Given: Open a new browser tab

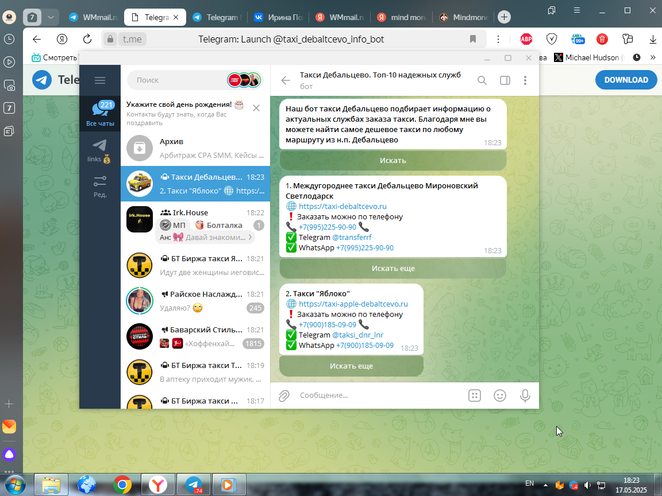Looking at the screenshot, I should tap(504, 17).
